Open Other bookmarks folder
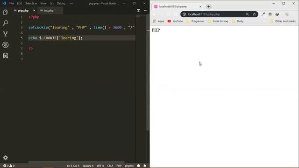 click(x=283, y=21)
